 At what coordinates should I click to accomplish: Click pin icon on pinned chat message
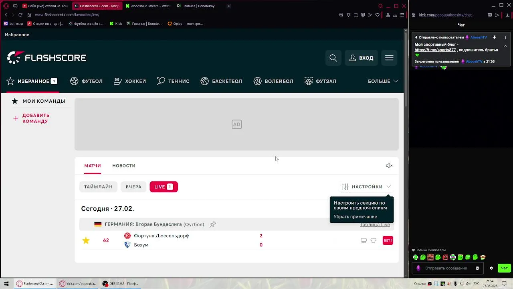495,37
